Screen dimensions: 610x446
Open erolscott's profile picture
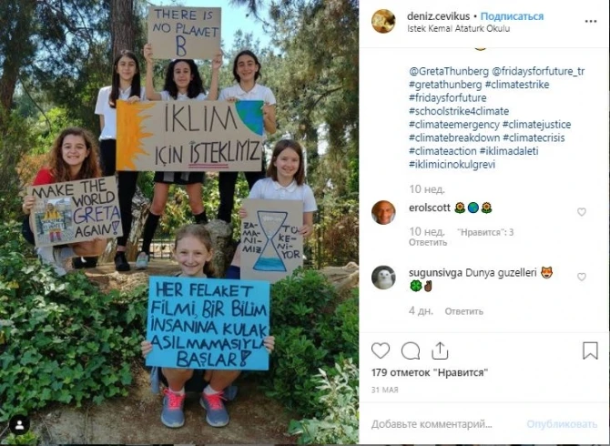383,212
